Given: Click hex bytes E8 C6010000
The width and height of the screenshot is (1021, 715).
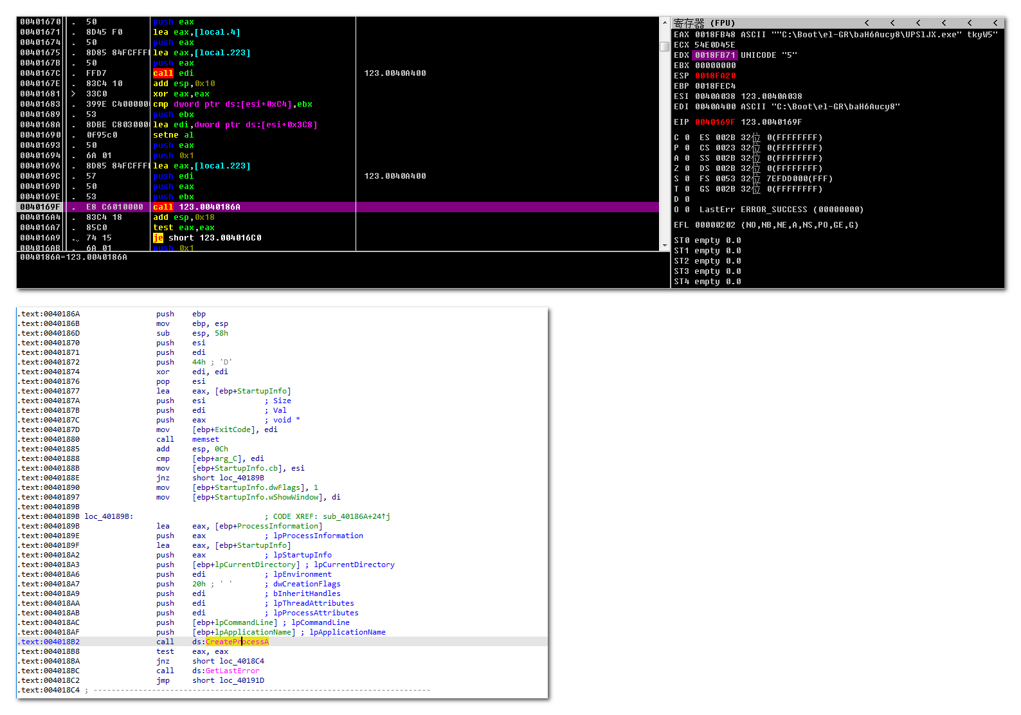Looking at the screenshot, I should coord(114,207).
